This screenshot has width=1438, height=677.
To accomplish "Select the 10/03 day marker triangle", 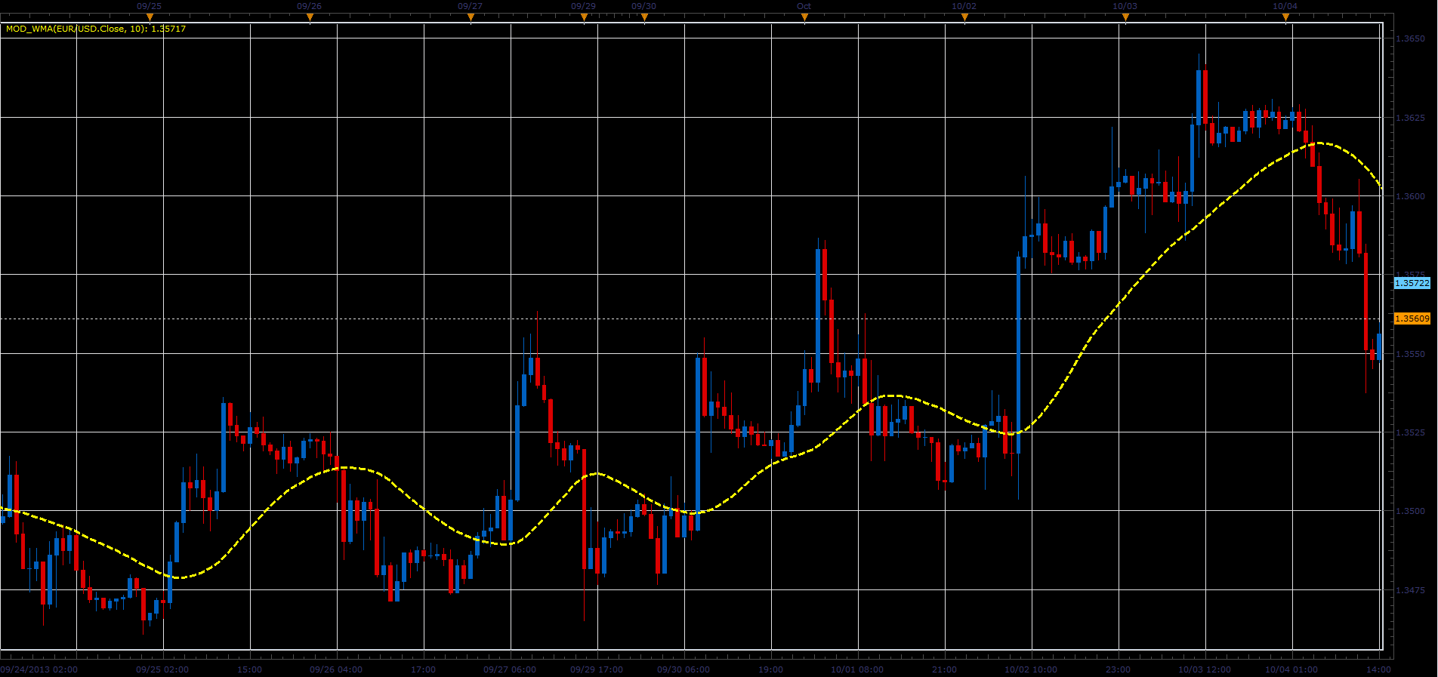I will point(1125,17).
